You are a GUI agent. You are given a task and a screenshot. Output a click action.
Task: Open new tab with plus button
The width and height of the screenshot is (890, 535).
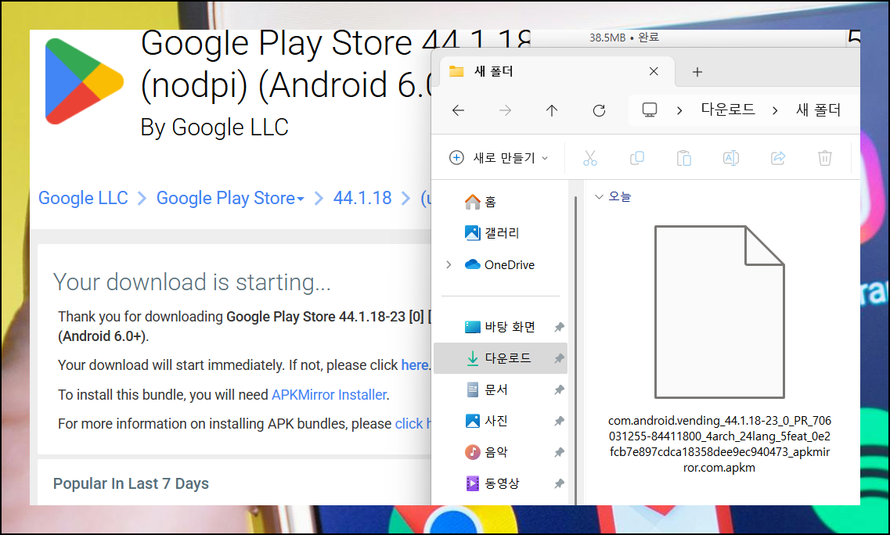[x=697, y=72]
